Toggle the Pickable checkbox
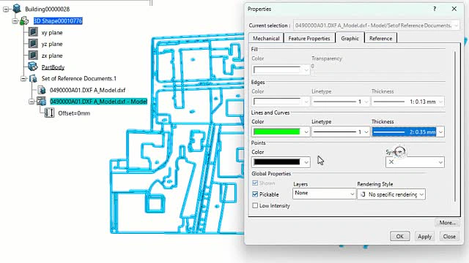Image resolution: width=469 pixels, height=263 pixels. [x=255, y=194]
